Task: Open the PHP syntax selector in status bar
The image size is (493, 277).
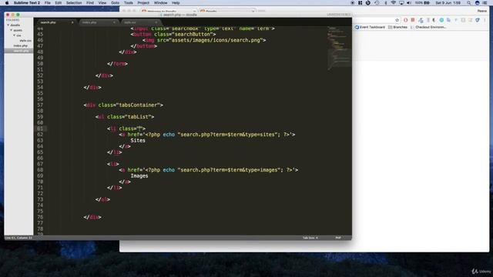Action: pos(338,238)
